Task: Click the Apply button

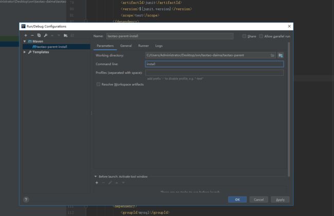Action: (280, 200)
